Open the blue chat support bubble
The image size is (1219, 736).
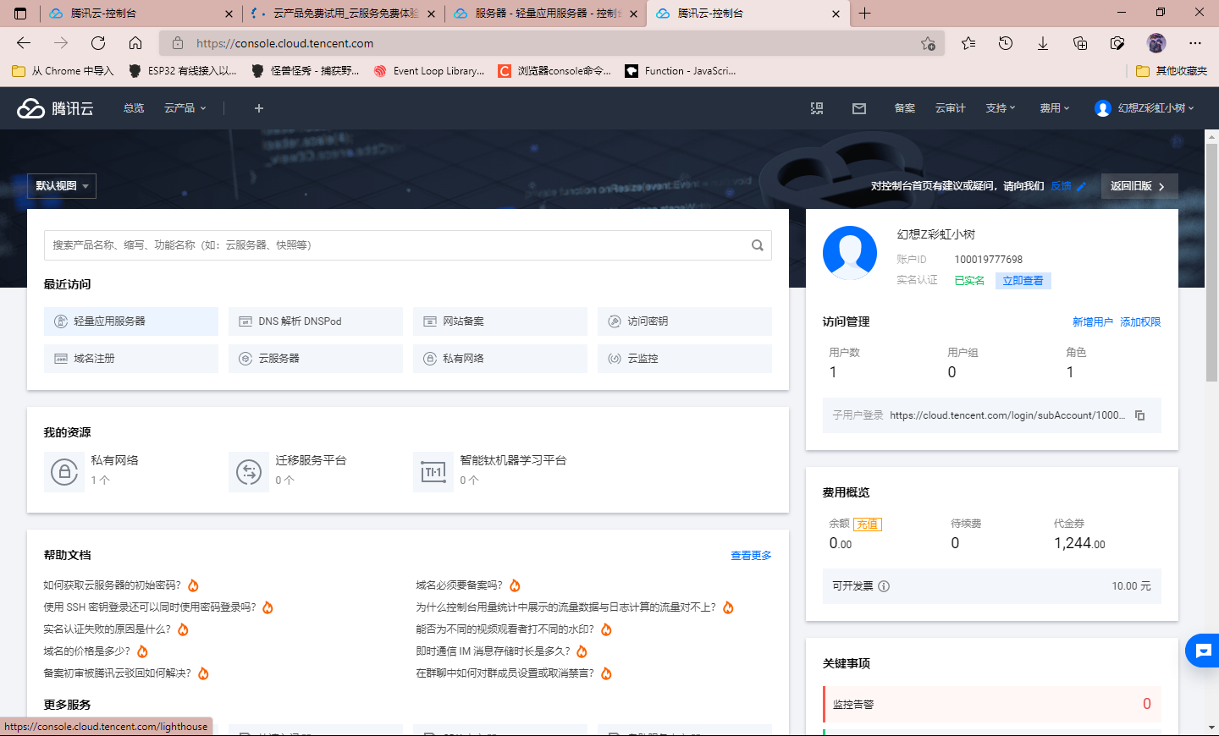tap(1203, 651)
